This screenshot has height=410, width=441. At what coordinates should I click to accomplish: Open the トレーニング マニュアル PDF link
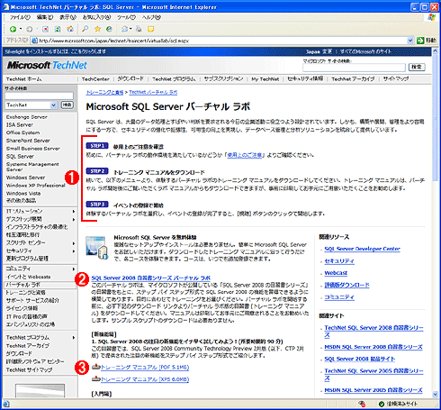[x=145, y=367]
